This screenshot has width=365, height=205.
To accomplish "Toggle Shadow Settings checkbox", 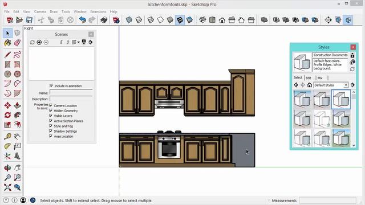I will tap(51, 131).
